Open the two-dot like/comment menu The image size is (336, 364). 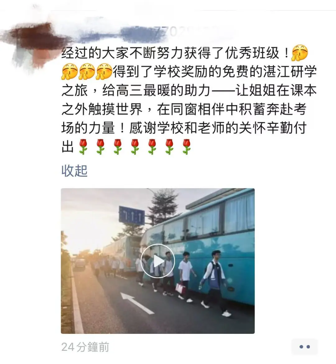(305, 347)
